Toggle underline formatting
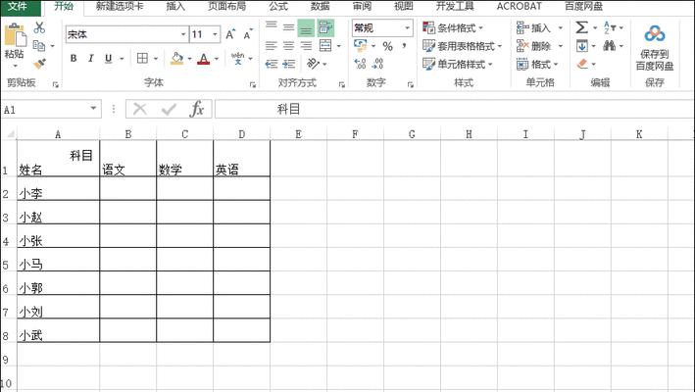Viewport: 695px width, 392px height. coord(108,59)
